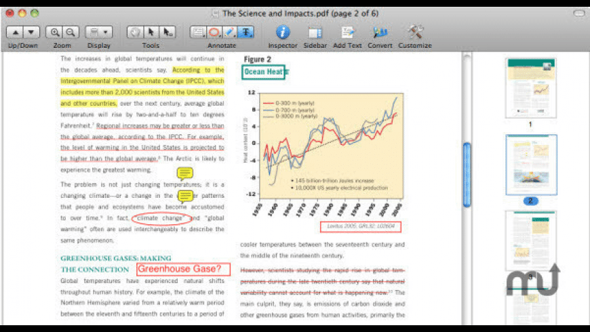The image size is (590, 332).
Task: Click the yellow highlighted IPCC passage
Action: click(x=142, y=87)
